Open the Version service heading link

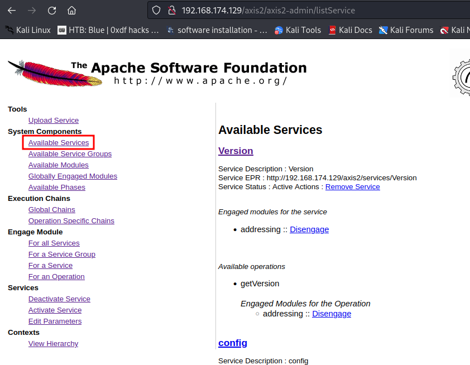click(236, 151)
